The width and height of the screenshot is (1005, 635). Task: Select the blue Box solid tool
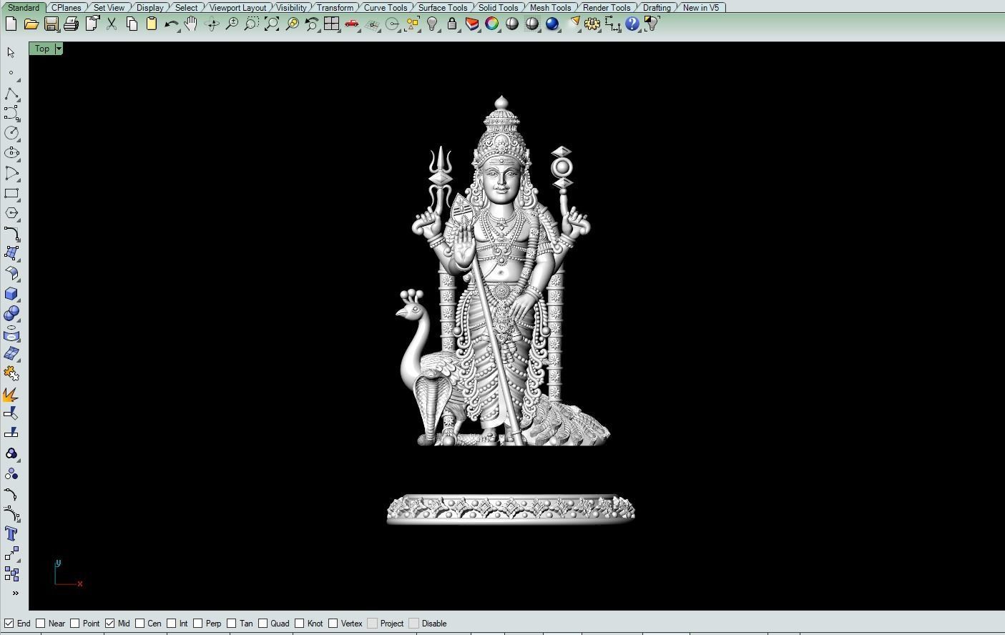(11, 293)
